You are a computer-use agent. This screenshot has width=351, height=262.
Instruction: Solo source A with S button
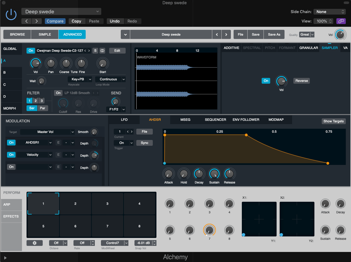click(95, 51)
